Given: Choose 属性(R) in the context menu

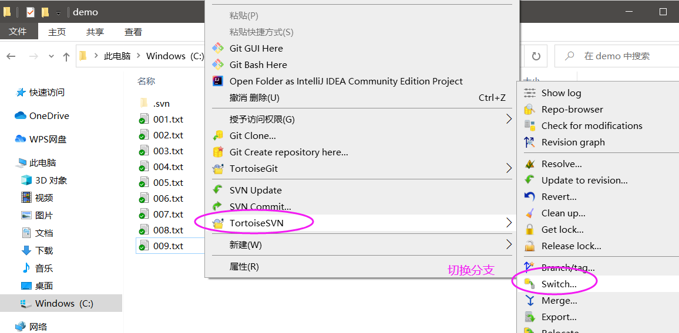Looking at the screenshot, I should click(x=244, y=267).
